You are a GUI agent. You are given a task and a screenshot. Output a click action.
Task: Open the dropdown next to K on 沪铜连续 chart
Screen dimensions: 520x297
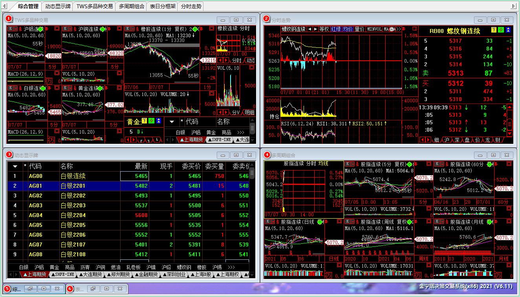tap(71, 29)
